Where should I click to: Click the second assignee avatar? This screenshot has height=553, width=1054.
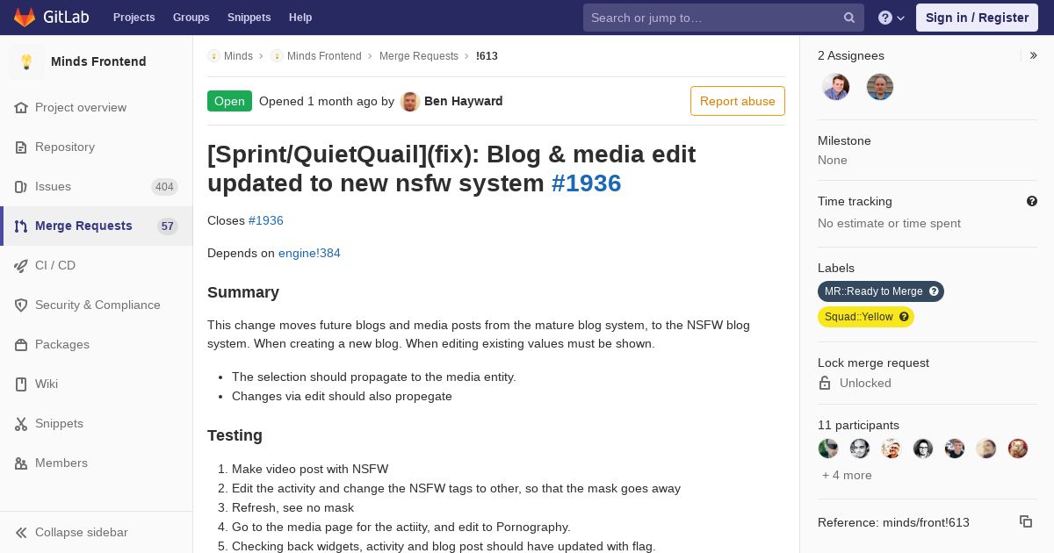point(880,87)
